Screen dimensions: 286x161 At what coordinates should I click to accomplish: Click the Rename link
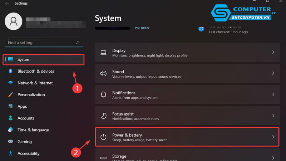coord(142,28)
